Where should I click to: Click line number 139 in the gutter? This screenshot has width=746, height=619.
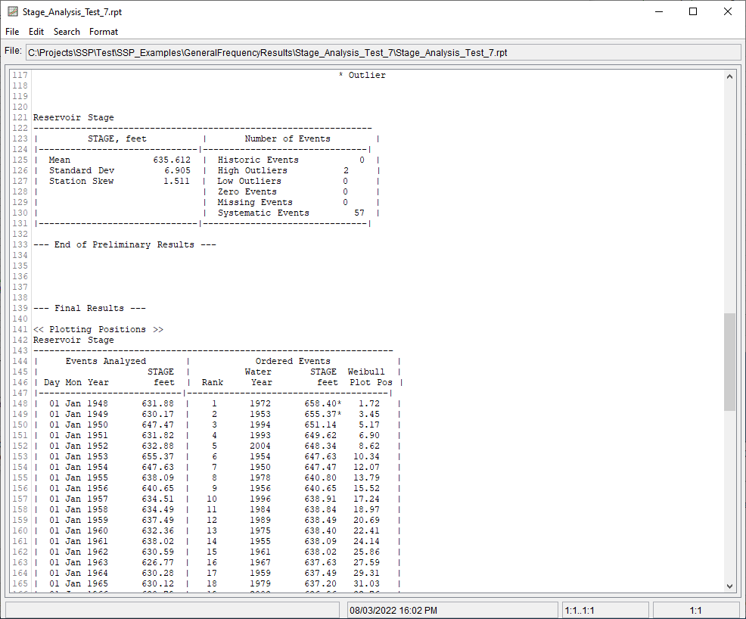[x=20, y=308]
